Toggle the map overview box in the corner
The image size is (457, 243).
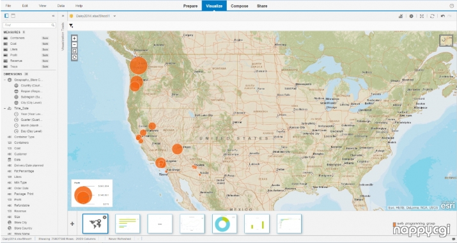coord(446,40)
